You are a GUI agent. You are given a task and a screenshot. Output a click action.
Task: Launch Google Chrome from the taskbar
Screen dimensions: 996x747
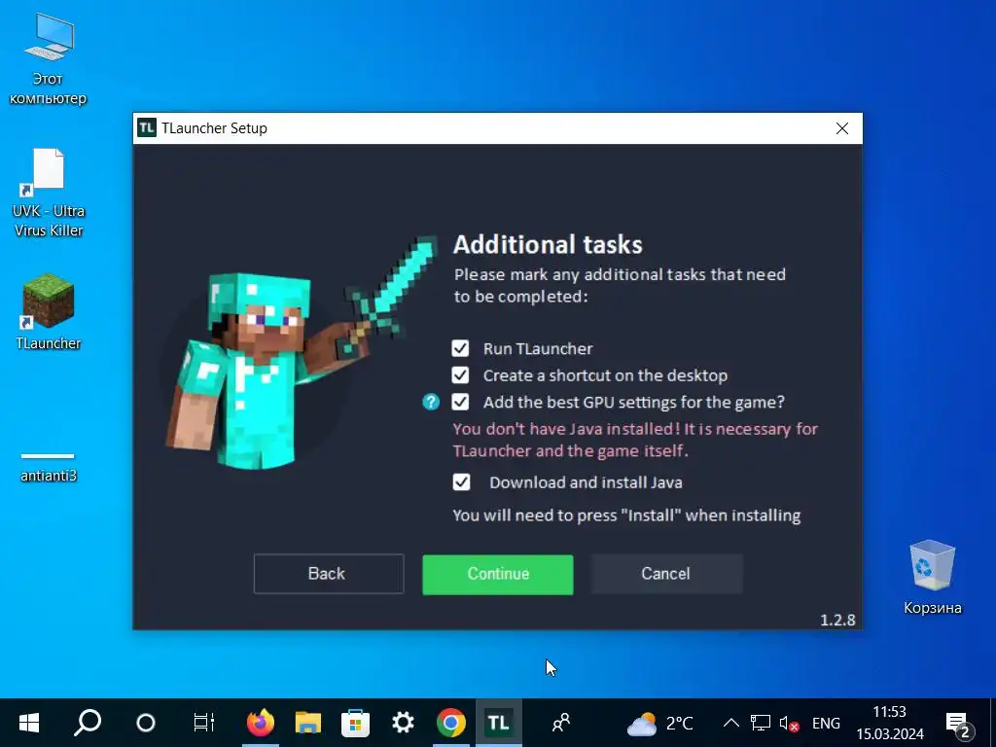(451, 723)
